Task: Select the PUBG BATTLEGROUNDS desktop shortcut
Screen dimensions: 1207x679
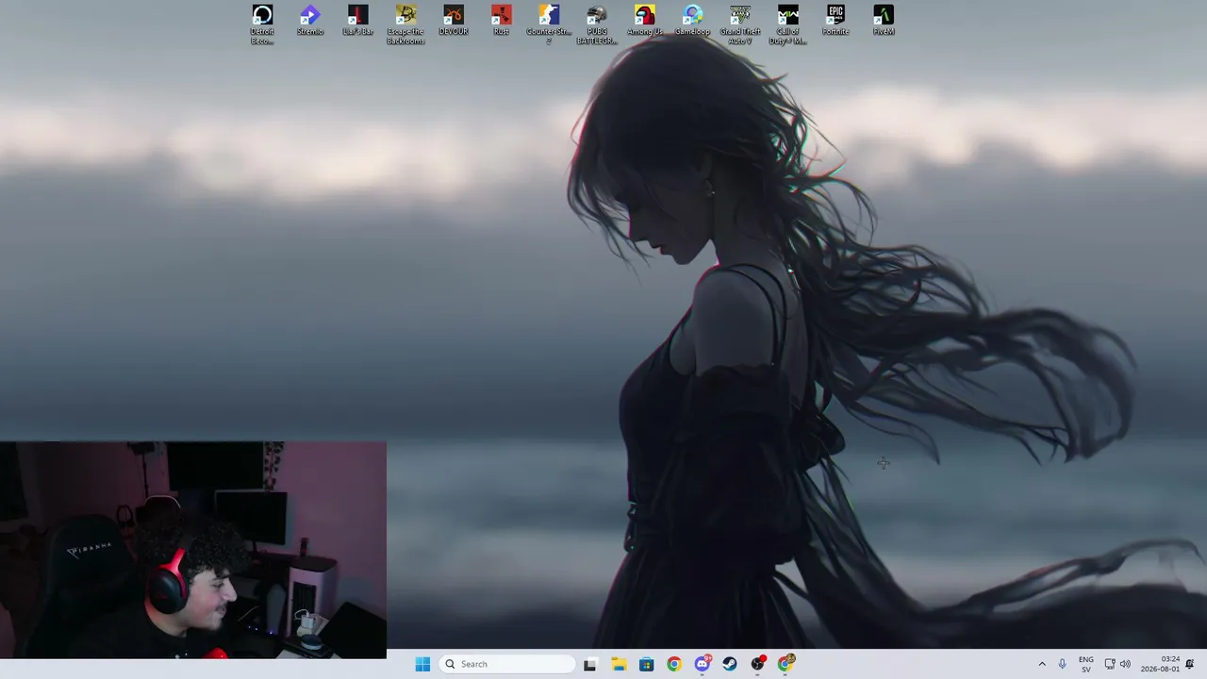Action: click(x=597, y=25)
